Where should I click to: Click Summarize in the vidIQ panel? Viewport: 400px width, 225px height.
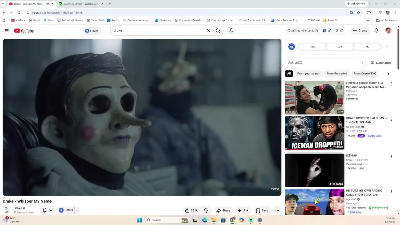(381, 63)
